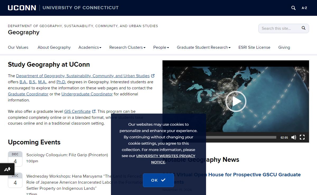Viewport: 317px width, 195px height.
Task: Open Virtual Open House news headline
Action: click(x=231, y=178)
